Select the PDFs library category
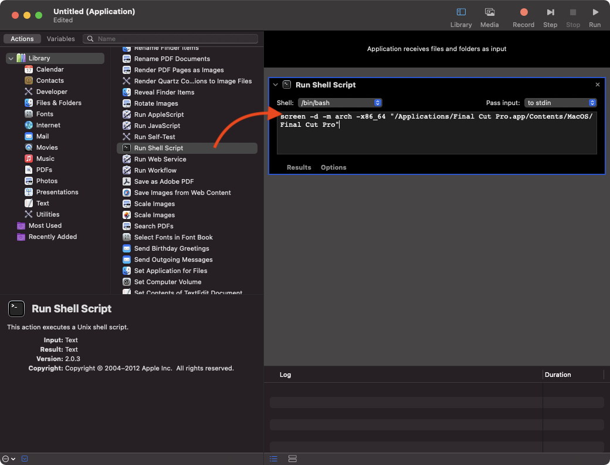Image resolution: width=610 pixels, height=465 pixels. (44, 170)
